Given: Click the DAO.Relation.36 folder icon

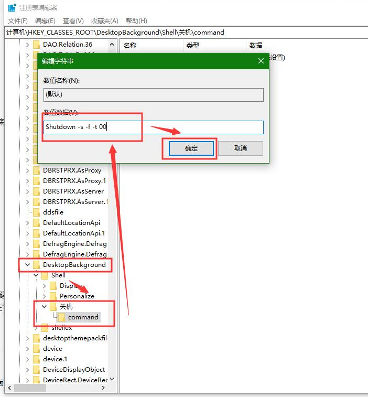Looking at the screenshot, I should pyautogui.click(x=36, y=45).
